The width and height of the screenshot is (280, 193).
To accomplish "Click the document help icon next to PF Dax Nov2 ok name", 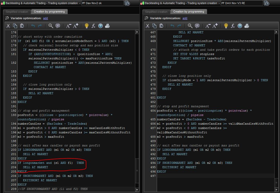I will [x=127, y=3].
